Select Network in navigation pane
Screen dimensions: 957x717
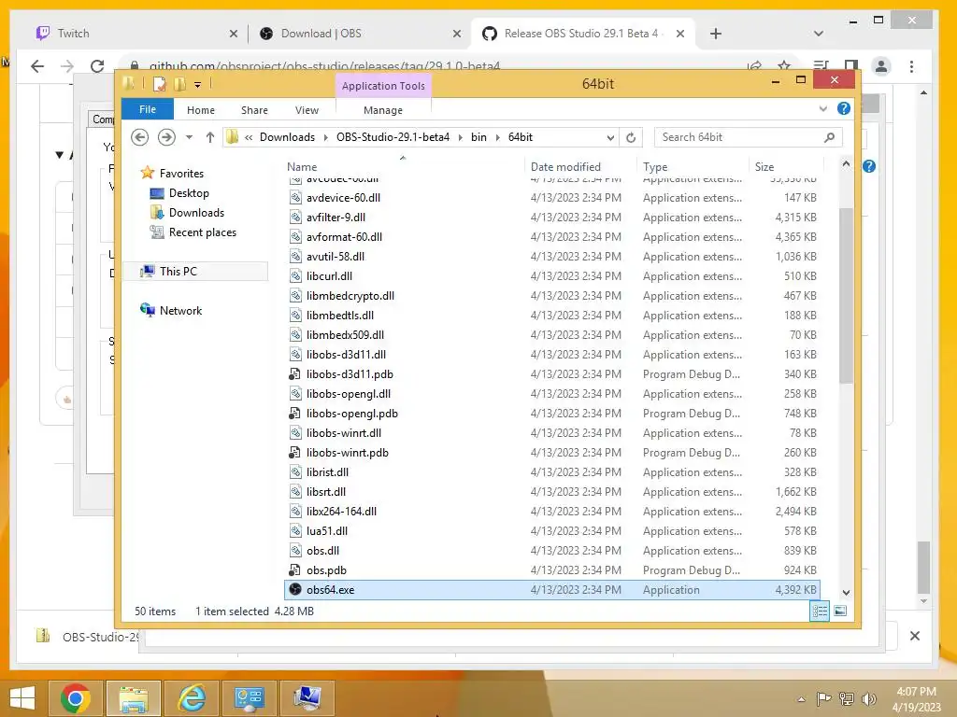click(x=180, y=310)
